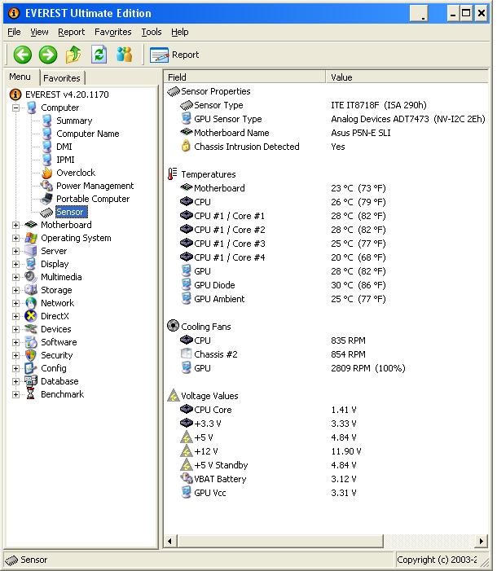Select the GPU Sensor Type row
497x571 pixels.
tap(326, 119)
